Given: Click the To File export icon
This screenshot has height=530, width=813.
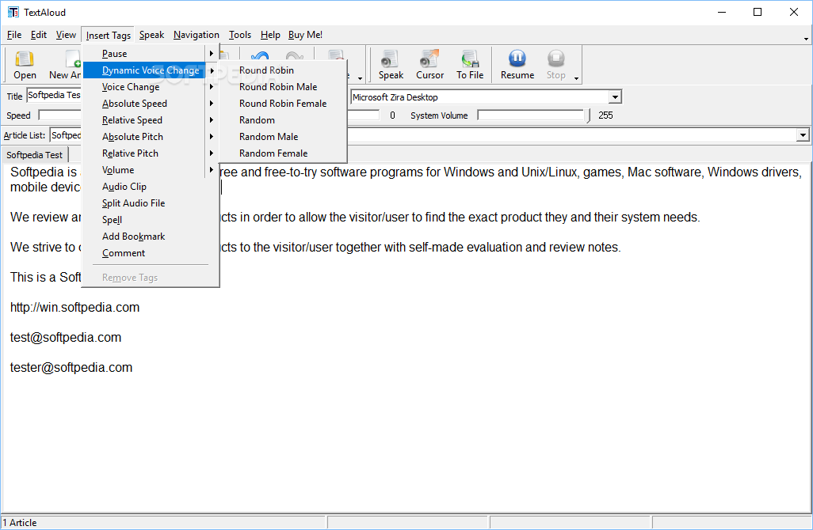Looking at the screenshot, I should pos(470,65).
